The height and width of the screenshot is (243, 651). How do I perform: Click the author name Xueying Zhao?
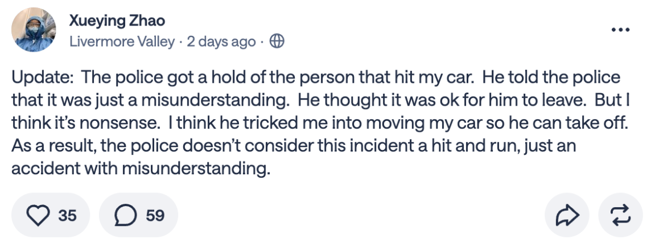[x=117, y=20]
